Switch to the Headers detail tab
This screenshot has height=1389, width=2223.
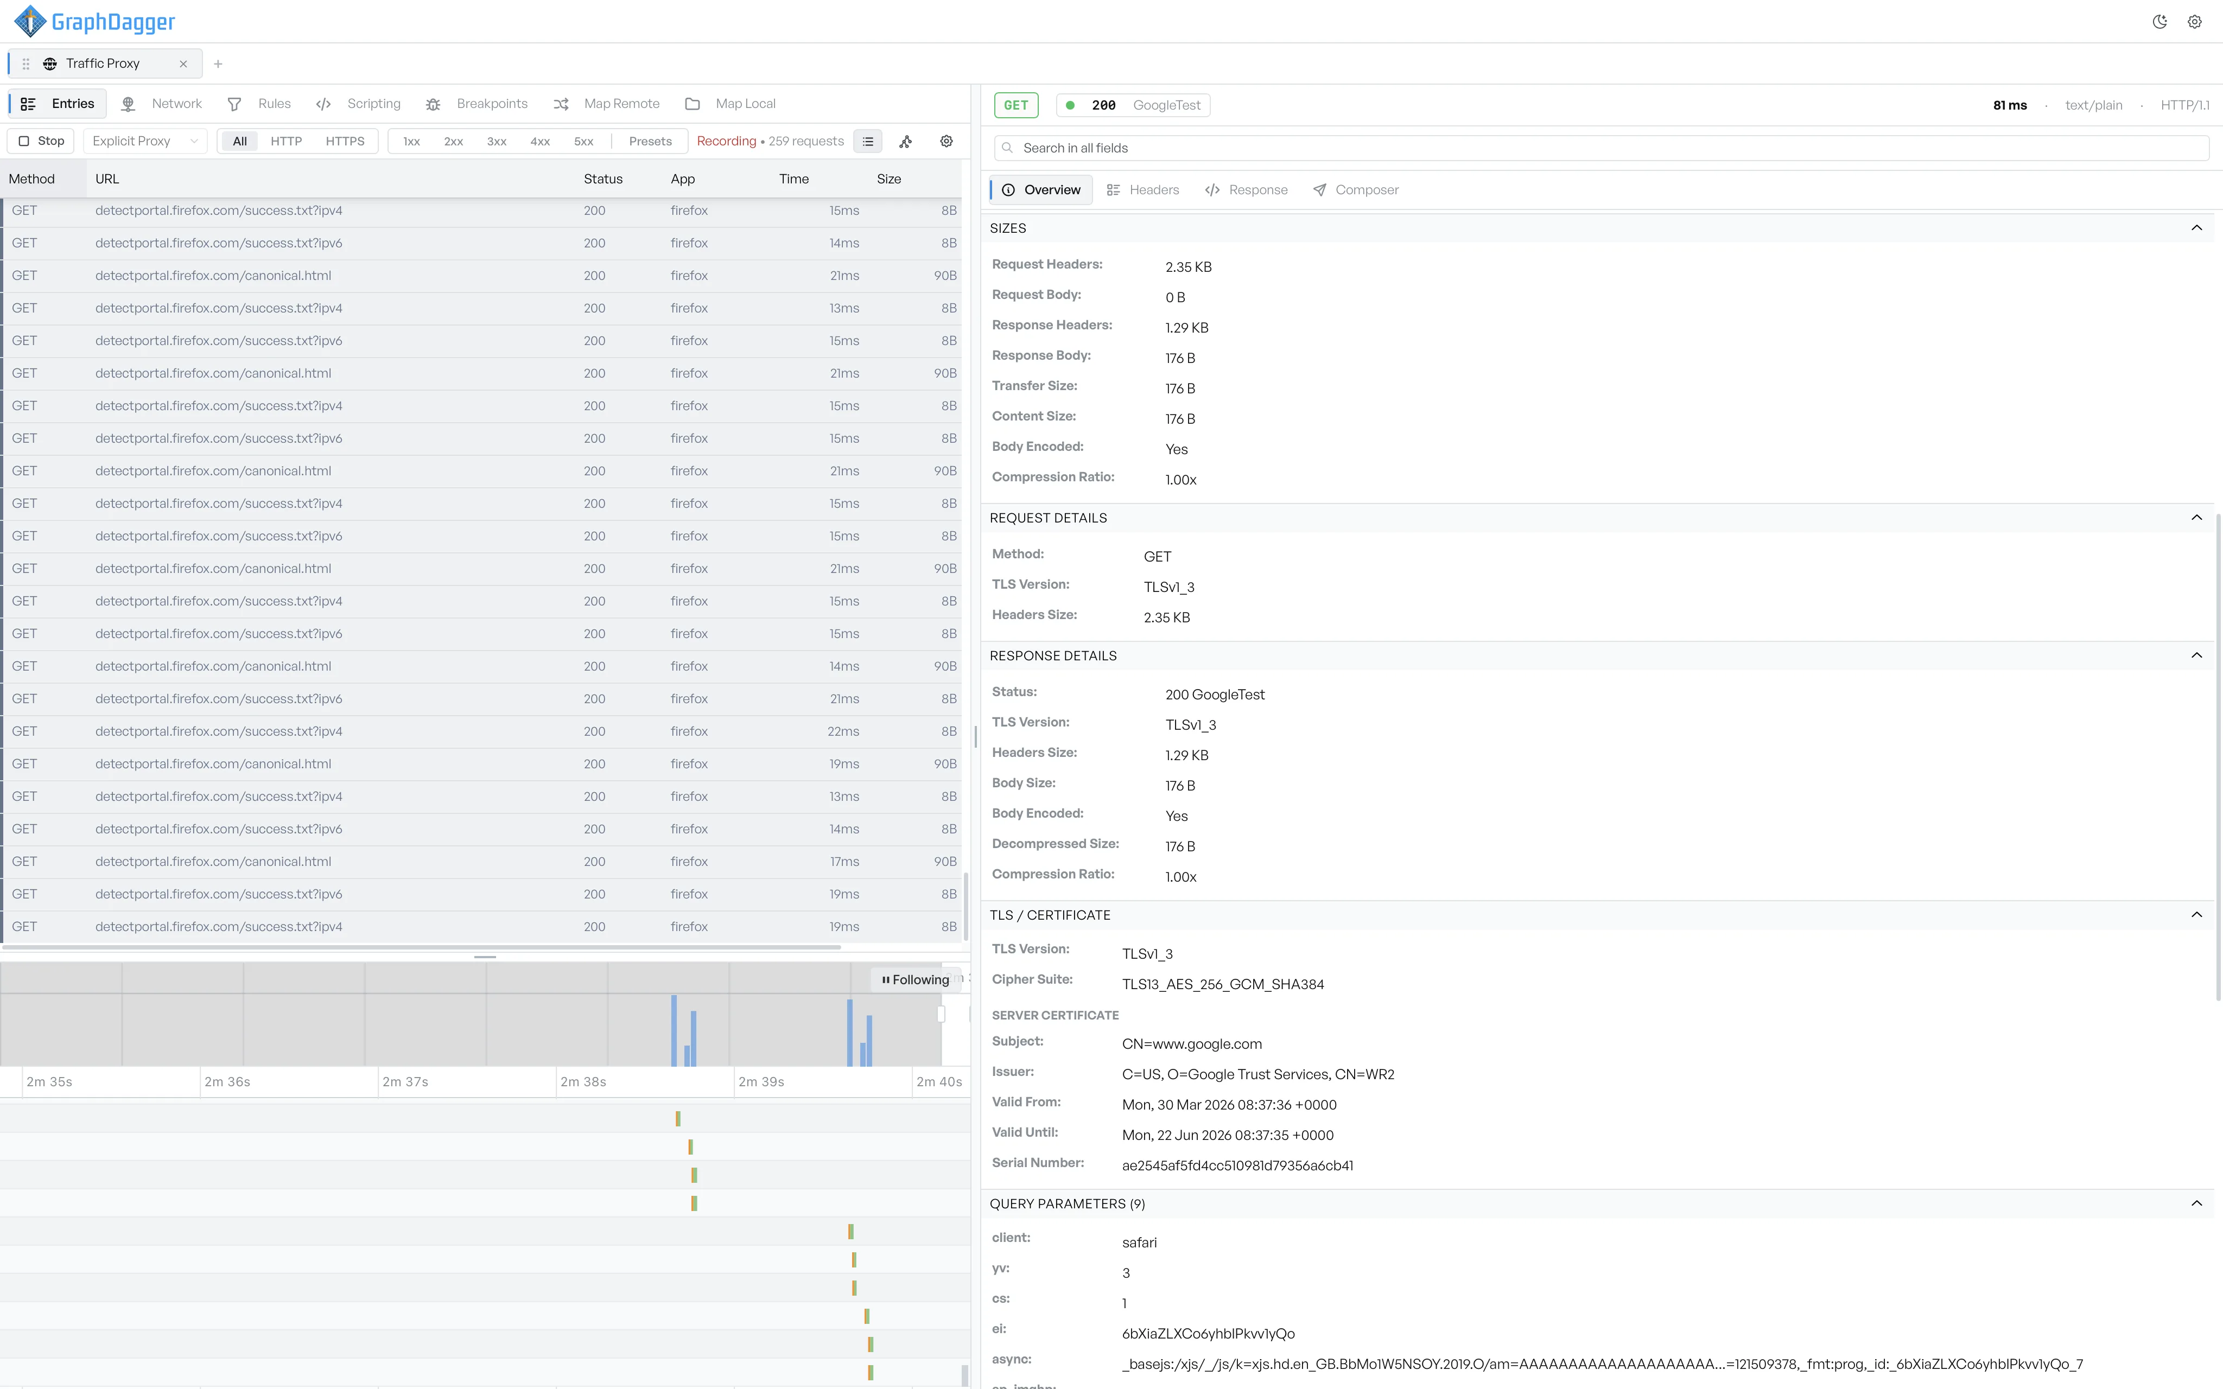[1143, 190]
